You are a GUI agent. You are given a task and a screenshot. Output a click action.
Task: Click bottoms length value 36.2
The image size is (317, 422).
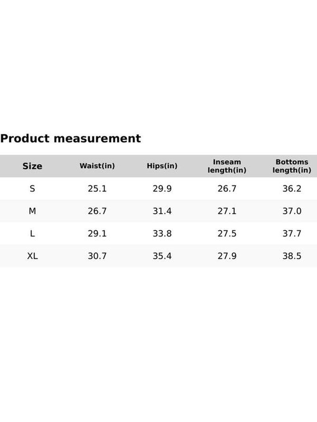(292, 189)
